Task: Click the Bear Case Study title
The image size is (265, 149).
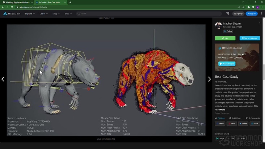Action: (227, 77)
